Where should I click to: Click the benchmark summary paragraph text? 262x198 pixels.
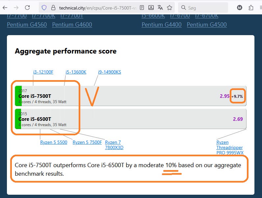point(128,169)
